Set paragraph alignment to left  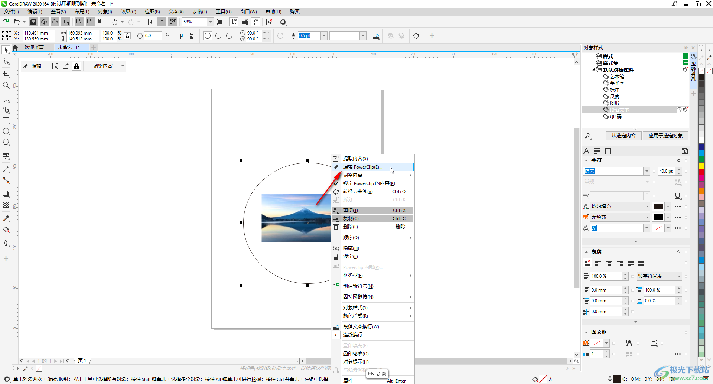598,263
